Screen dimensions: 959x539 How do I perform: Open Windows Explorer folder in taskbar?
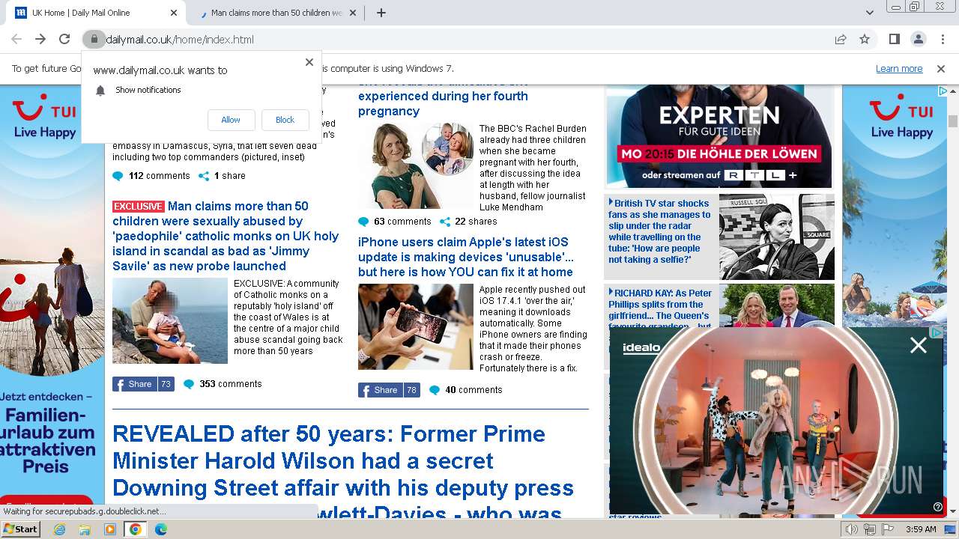[85, 529]
